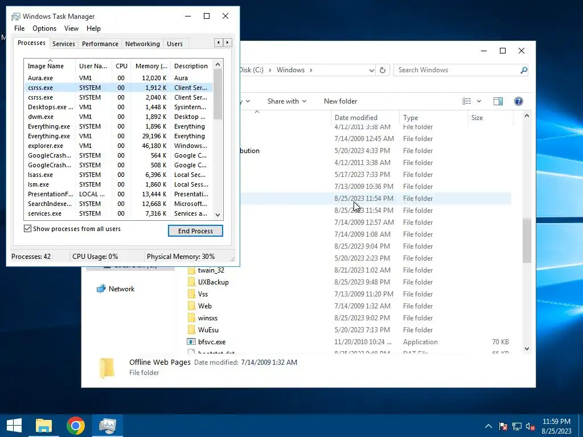Viewport: 583px width, 437px height.
Task: Click the Task Manager title bar icon
Action: point(15,17)
